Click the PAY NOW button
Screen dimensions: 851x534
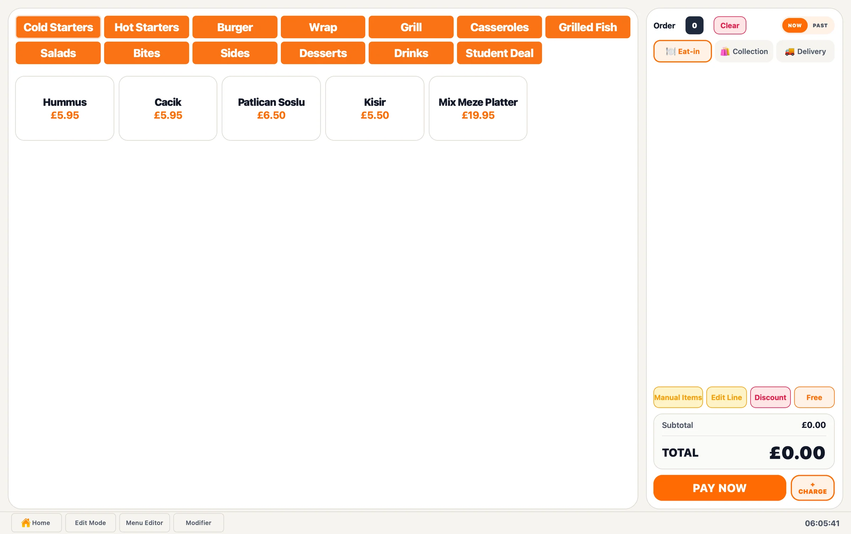click(719, 488)
